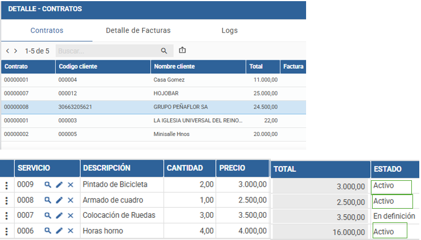Click the Activo state of service 0009
The height and width of the screenshot is (240, 421).
click(383, 185)
